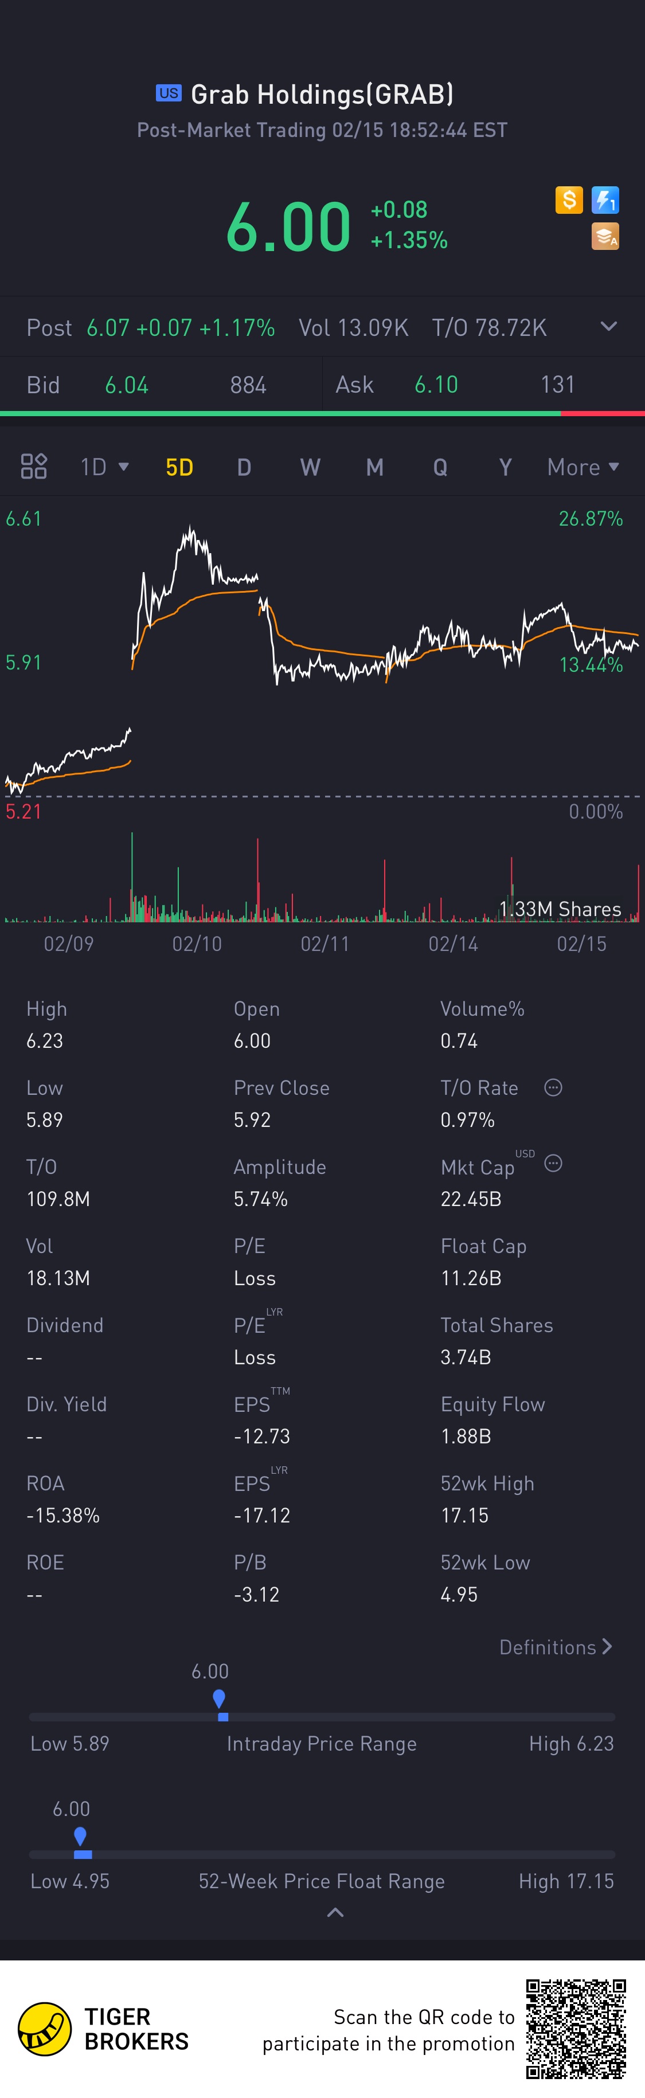This screenshot has width=645, height=2098.
Task: Click the T/O Rate info icon
Action: [x=553, y=1087]
